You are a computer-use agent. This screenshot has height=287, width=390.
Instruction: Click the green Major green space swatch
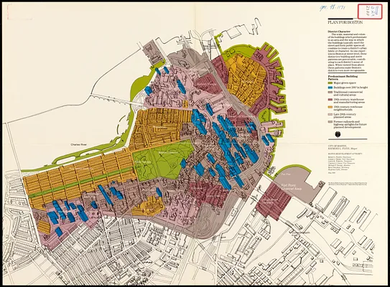tap(330, 83)
